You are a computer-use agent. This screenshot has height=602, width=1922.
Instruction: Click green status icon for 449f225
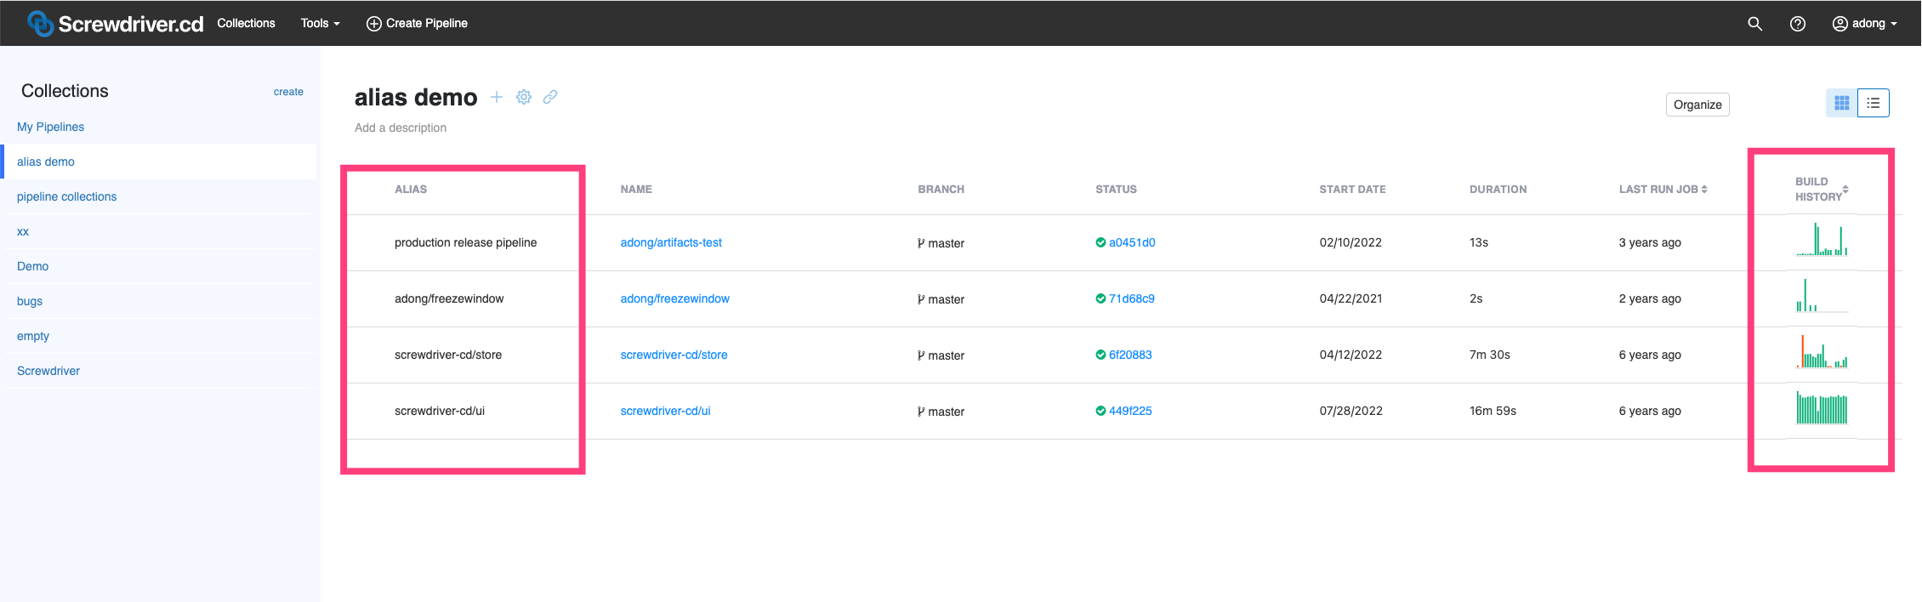pos(1100,411)
